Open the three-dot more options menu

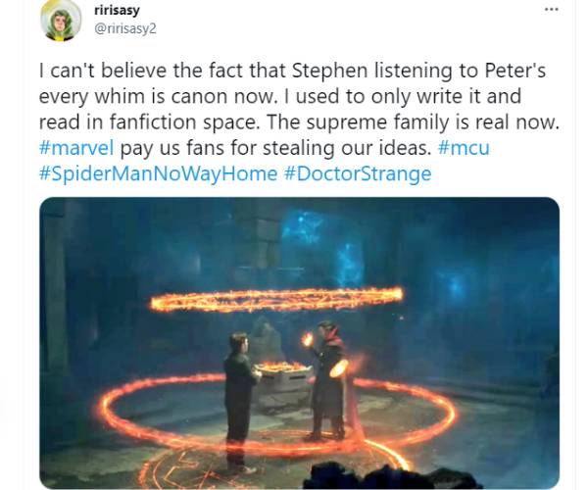tap(551, 10)
